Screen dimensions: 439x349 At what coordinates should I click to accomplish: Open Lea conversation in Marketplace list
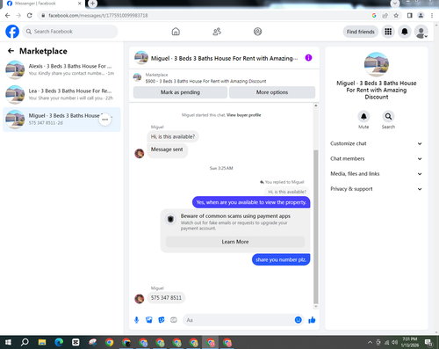(61, 94)
